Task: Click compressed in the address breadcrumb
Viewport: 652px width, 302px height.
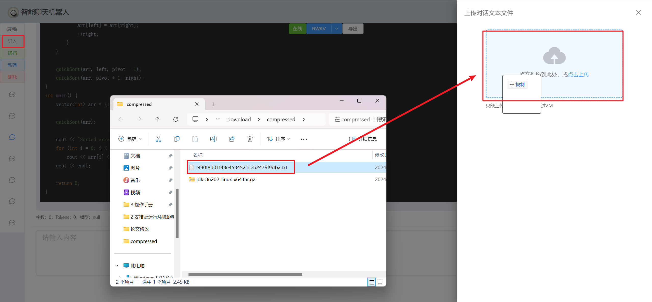Action: [281, 120]
